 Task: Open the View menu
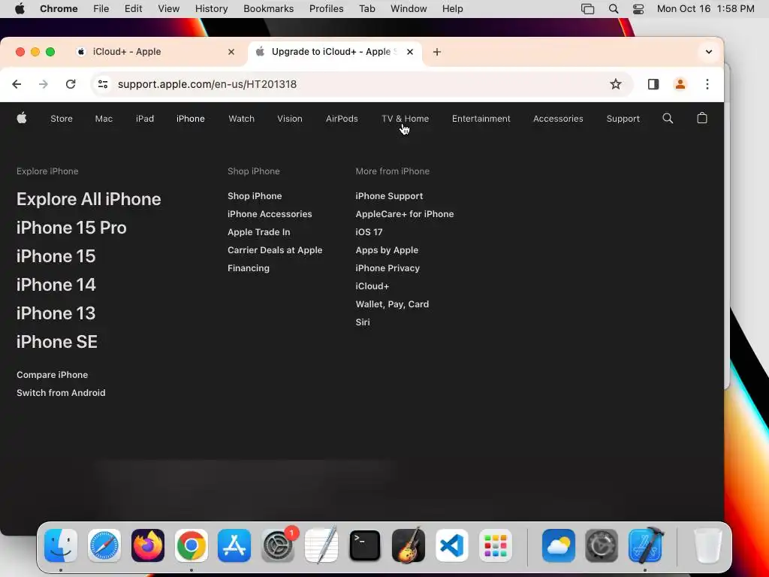point(169,9)
